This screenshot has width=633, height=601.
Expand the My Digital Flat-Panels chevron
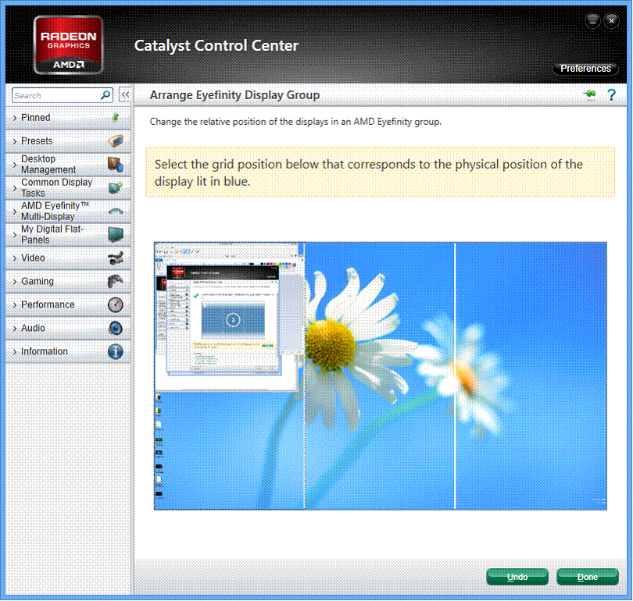[15, 235]
